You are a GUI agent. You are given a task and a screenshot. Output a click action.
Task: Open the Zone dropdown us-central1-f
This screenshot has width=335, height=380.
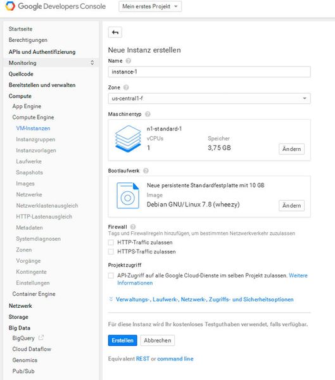pyautogui.click(x=209, y=98)
